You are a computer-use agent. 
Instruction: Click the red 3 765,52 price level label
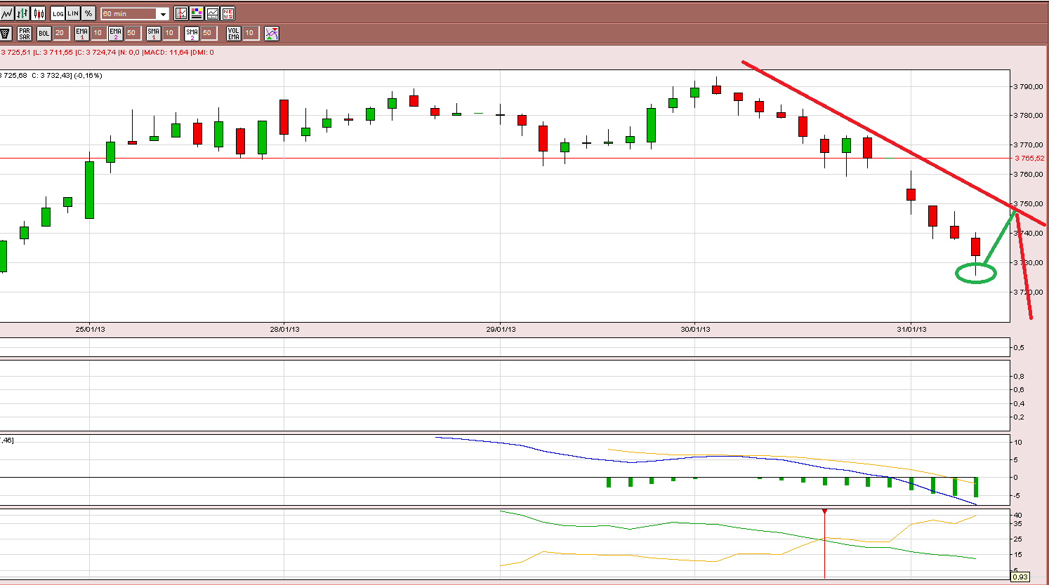(1029, 159)
